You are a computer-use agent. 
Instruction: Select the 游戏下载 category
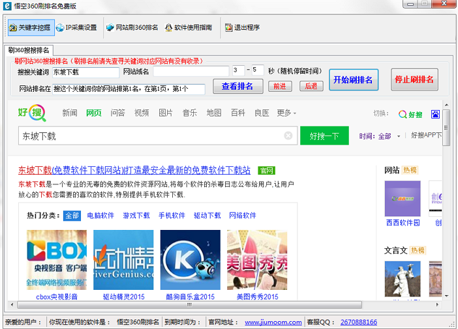136,216
